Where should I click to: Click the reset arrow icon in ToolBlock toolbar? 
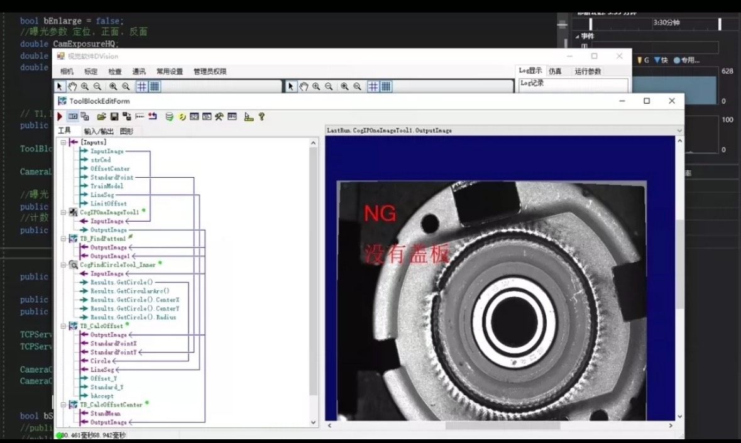point(152,116)
